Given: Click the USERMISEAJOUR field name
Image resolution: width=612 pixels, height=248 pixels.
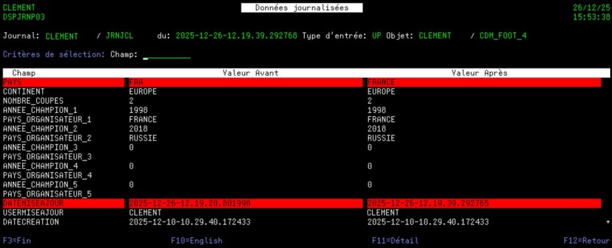Looking at the screenshot, I should [33, 212].
